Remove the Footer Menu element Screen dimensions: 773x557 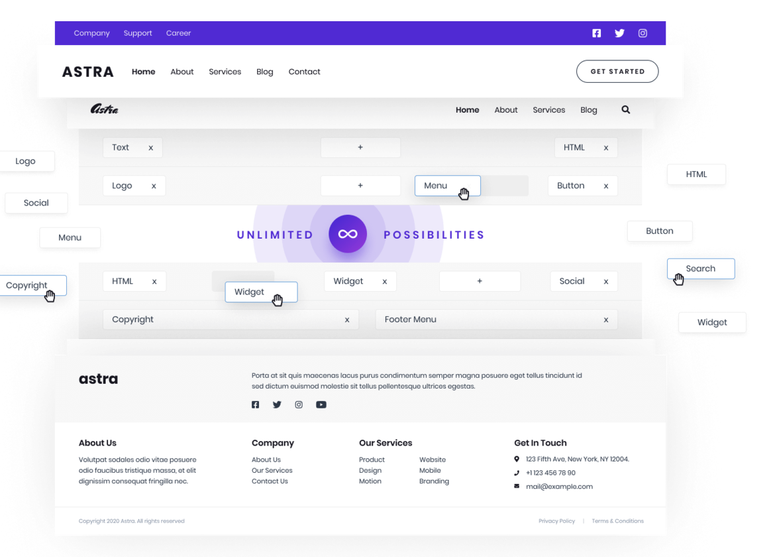click(x=605, y=320)
